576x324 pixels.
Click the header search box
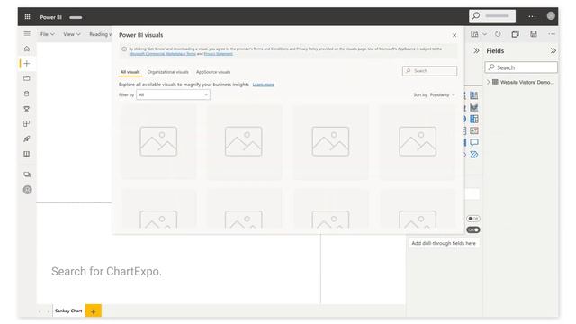tap(492, 16)
